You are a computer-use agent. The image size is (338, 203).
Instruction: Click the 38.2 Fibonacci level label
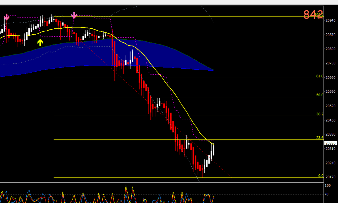320,114
